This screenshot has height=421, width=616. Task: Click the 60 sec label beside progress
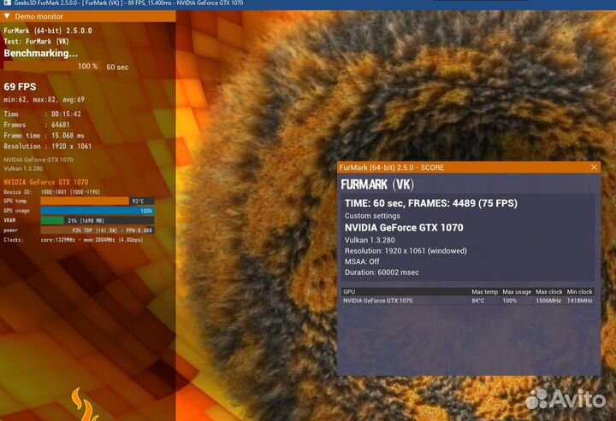117,67
